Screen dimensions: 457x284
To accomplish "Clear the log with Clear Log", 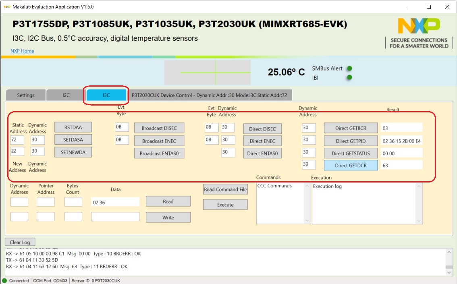I will 20,242.
